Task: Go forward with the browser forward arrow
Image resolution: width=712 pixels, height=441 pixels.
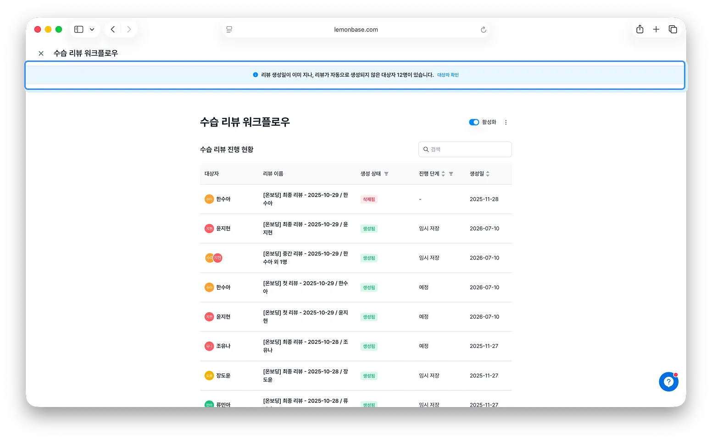Action: tap(129, 29)
